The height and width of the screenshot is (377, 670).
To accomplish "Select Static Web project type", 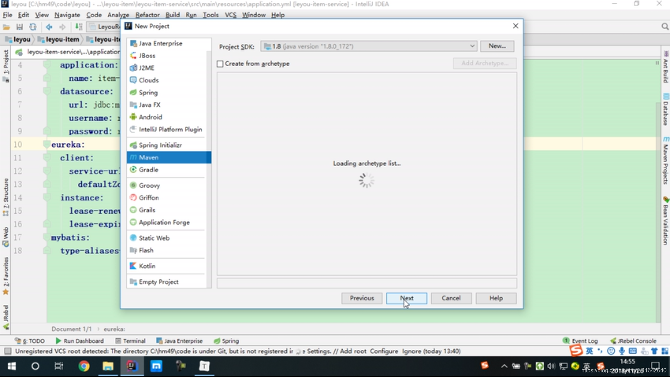I will point(169,238).
